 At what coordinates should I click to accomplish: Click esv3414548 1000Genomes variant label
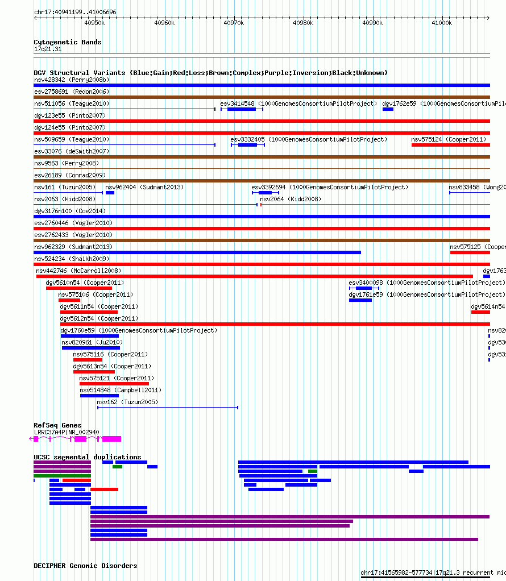298,103
